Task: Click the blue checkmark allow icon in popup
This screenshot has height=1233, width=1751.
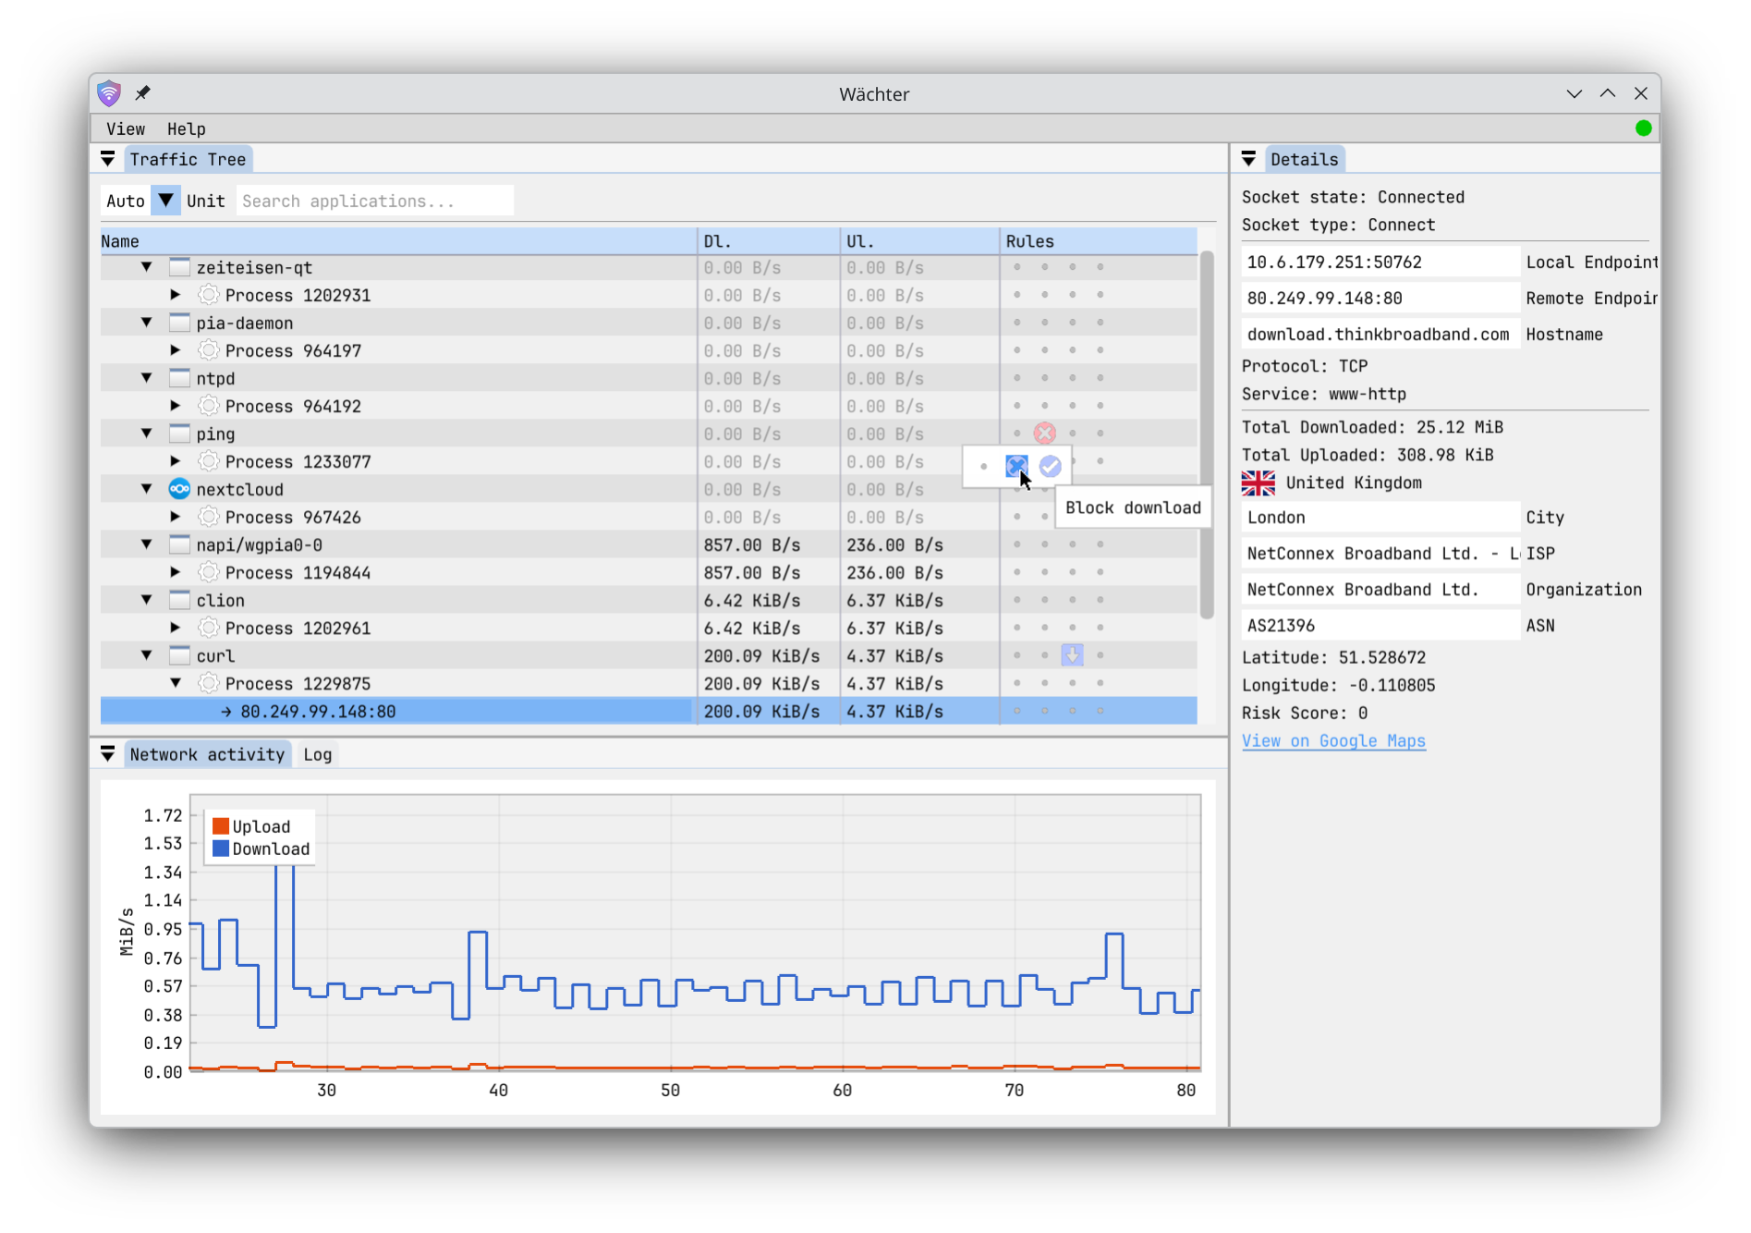Action: [1050, 466]
